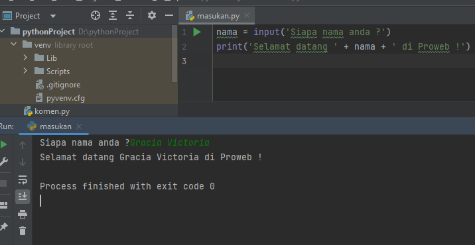Click the Project view window icon
The image size is (475, 245).
click(7, 15)
